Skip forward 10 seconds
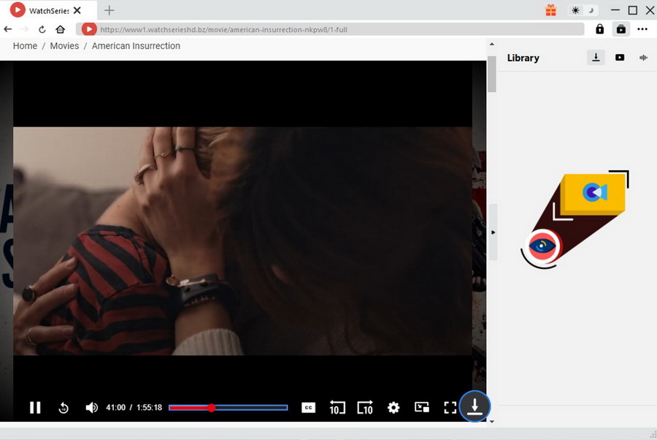Viewport: 657px width, 440px height. [x=365, y=408]
